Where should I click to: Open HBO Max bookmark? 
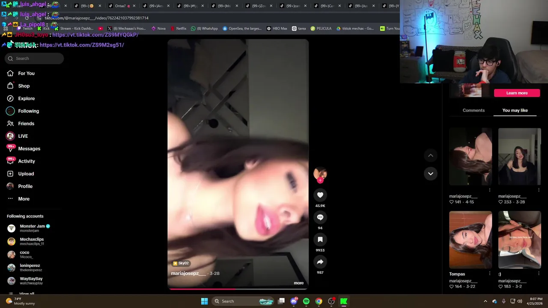[277, 29]
